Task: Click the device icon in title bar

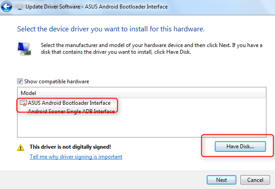Action: [20, 7]
